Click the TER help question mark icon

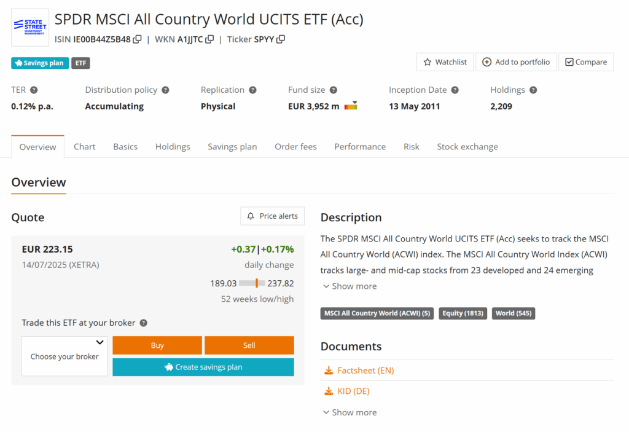pyautogui.click(x=34, y=90)
